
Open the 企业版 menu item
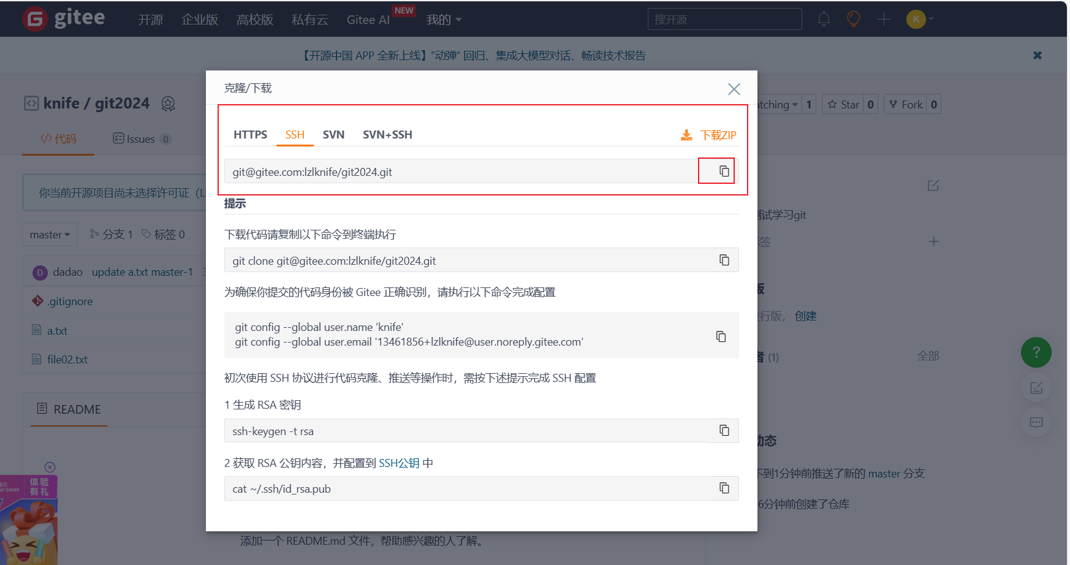click(200, 20)
